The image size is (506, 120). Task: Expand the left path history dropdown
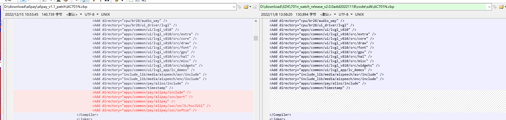(x=234, y=7)
